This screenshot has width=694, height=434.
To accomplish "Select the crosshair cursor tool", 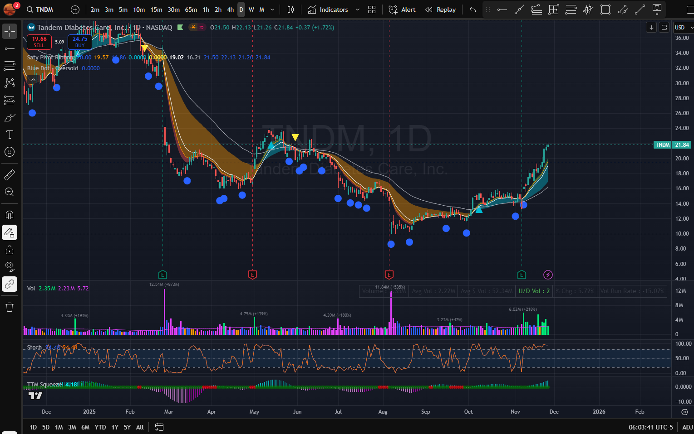I will click(x=10, y=31).
